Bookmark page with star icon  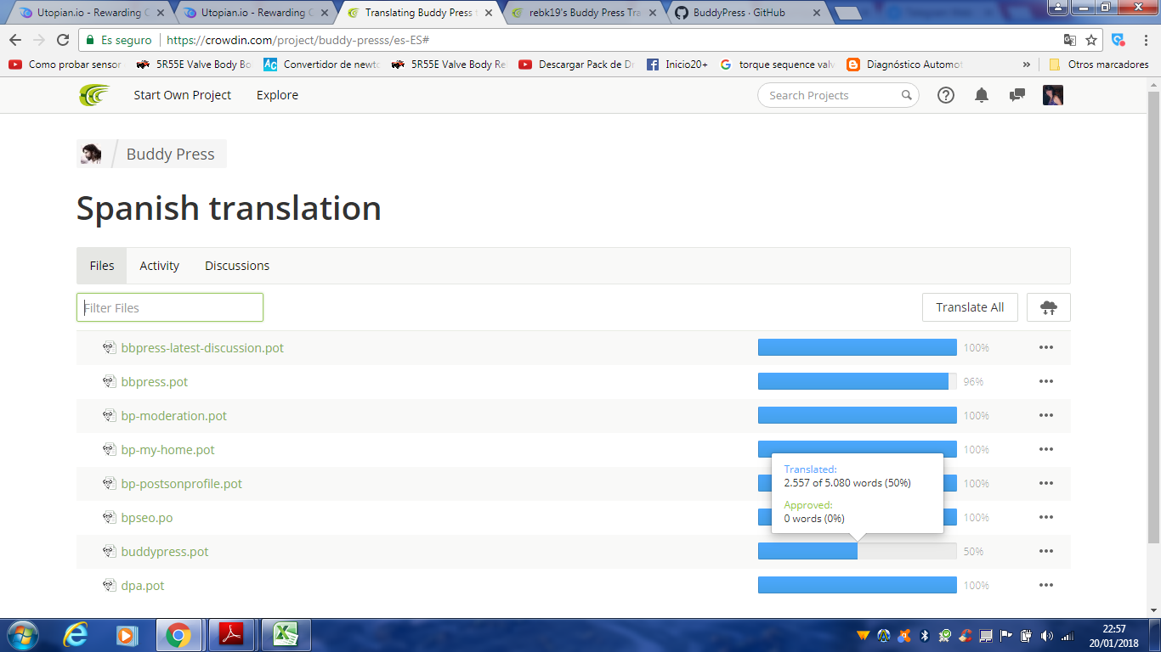pyautogui.click(x=1091, y=40)
